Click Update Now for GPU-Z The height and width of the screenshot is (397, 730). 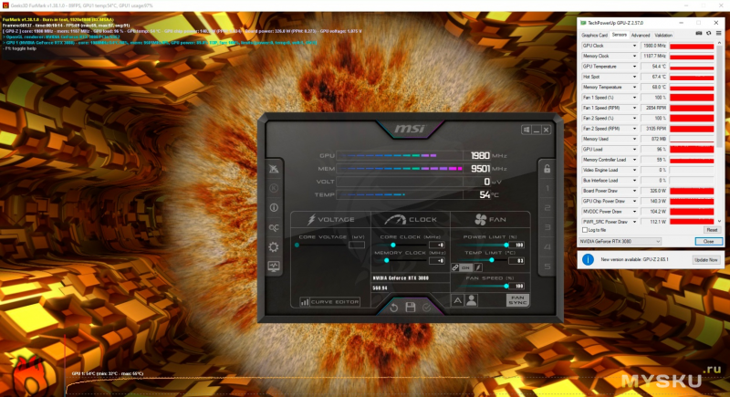[705, 260]
